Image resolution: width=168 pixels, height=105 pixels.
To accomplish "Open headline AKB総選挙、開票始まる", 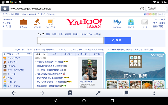I will 48,86.
